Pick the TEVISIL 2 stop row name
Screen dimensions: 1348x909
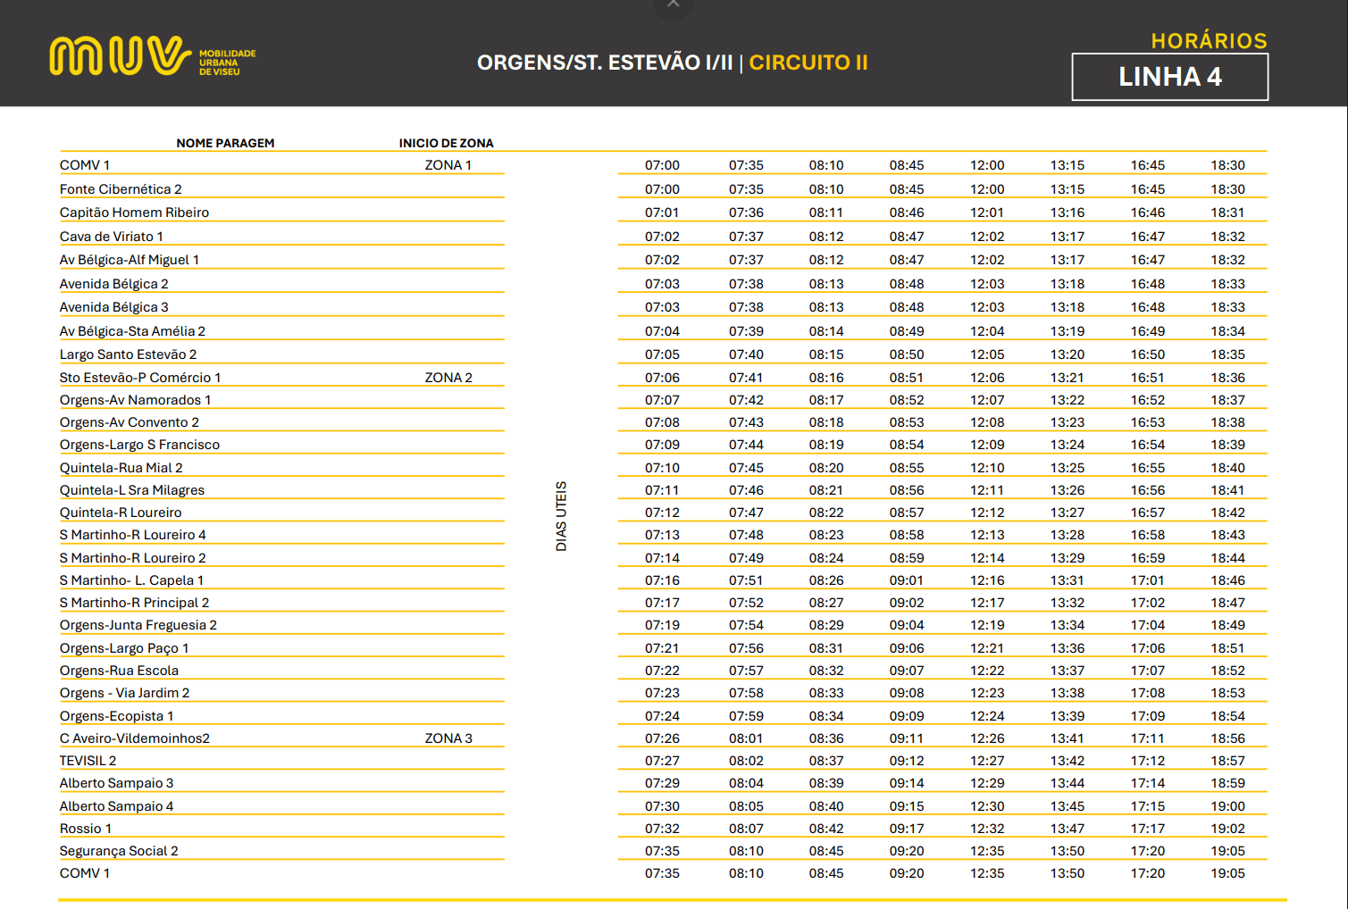click(x=88, y=761)
